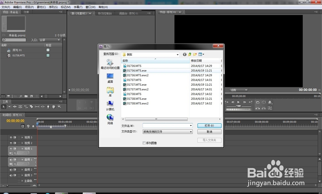Expand the 视频 3 track
Image resolution: width=322 pixels, height=194 pixels.
(23, 137)
